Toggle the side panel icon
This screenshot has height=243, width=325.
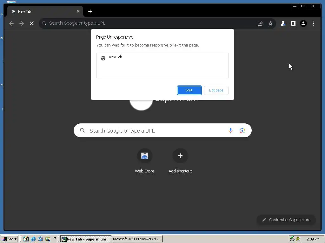tap(293, 23)
